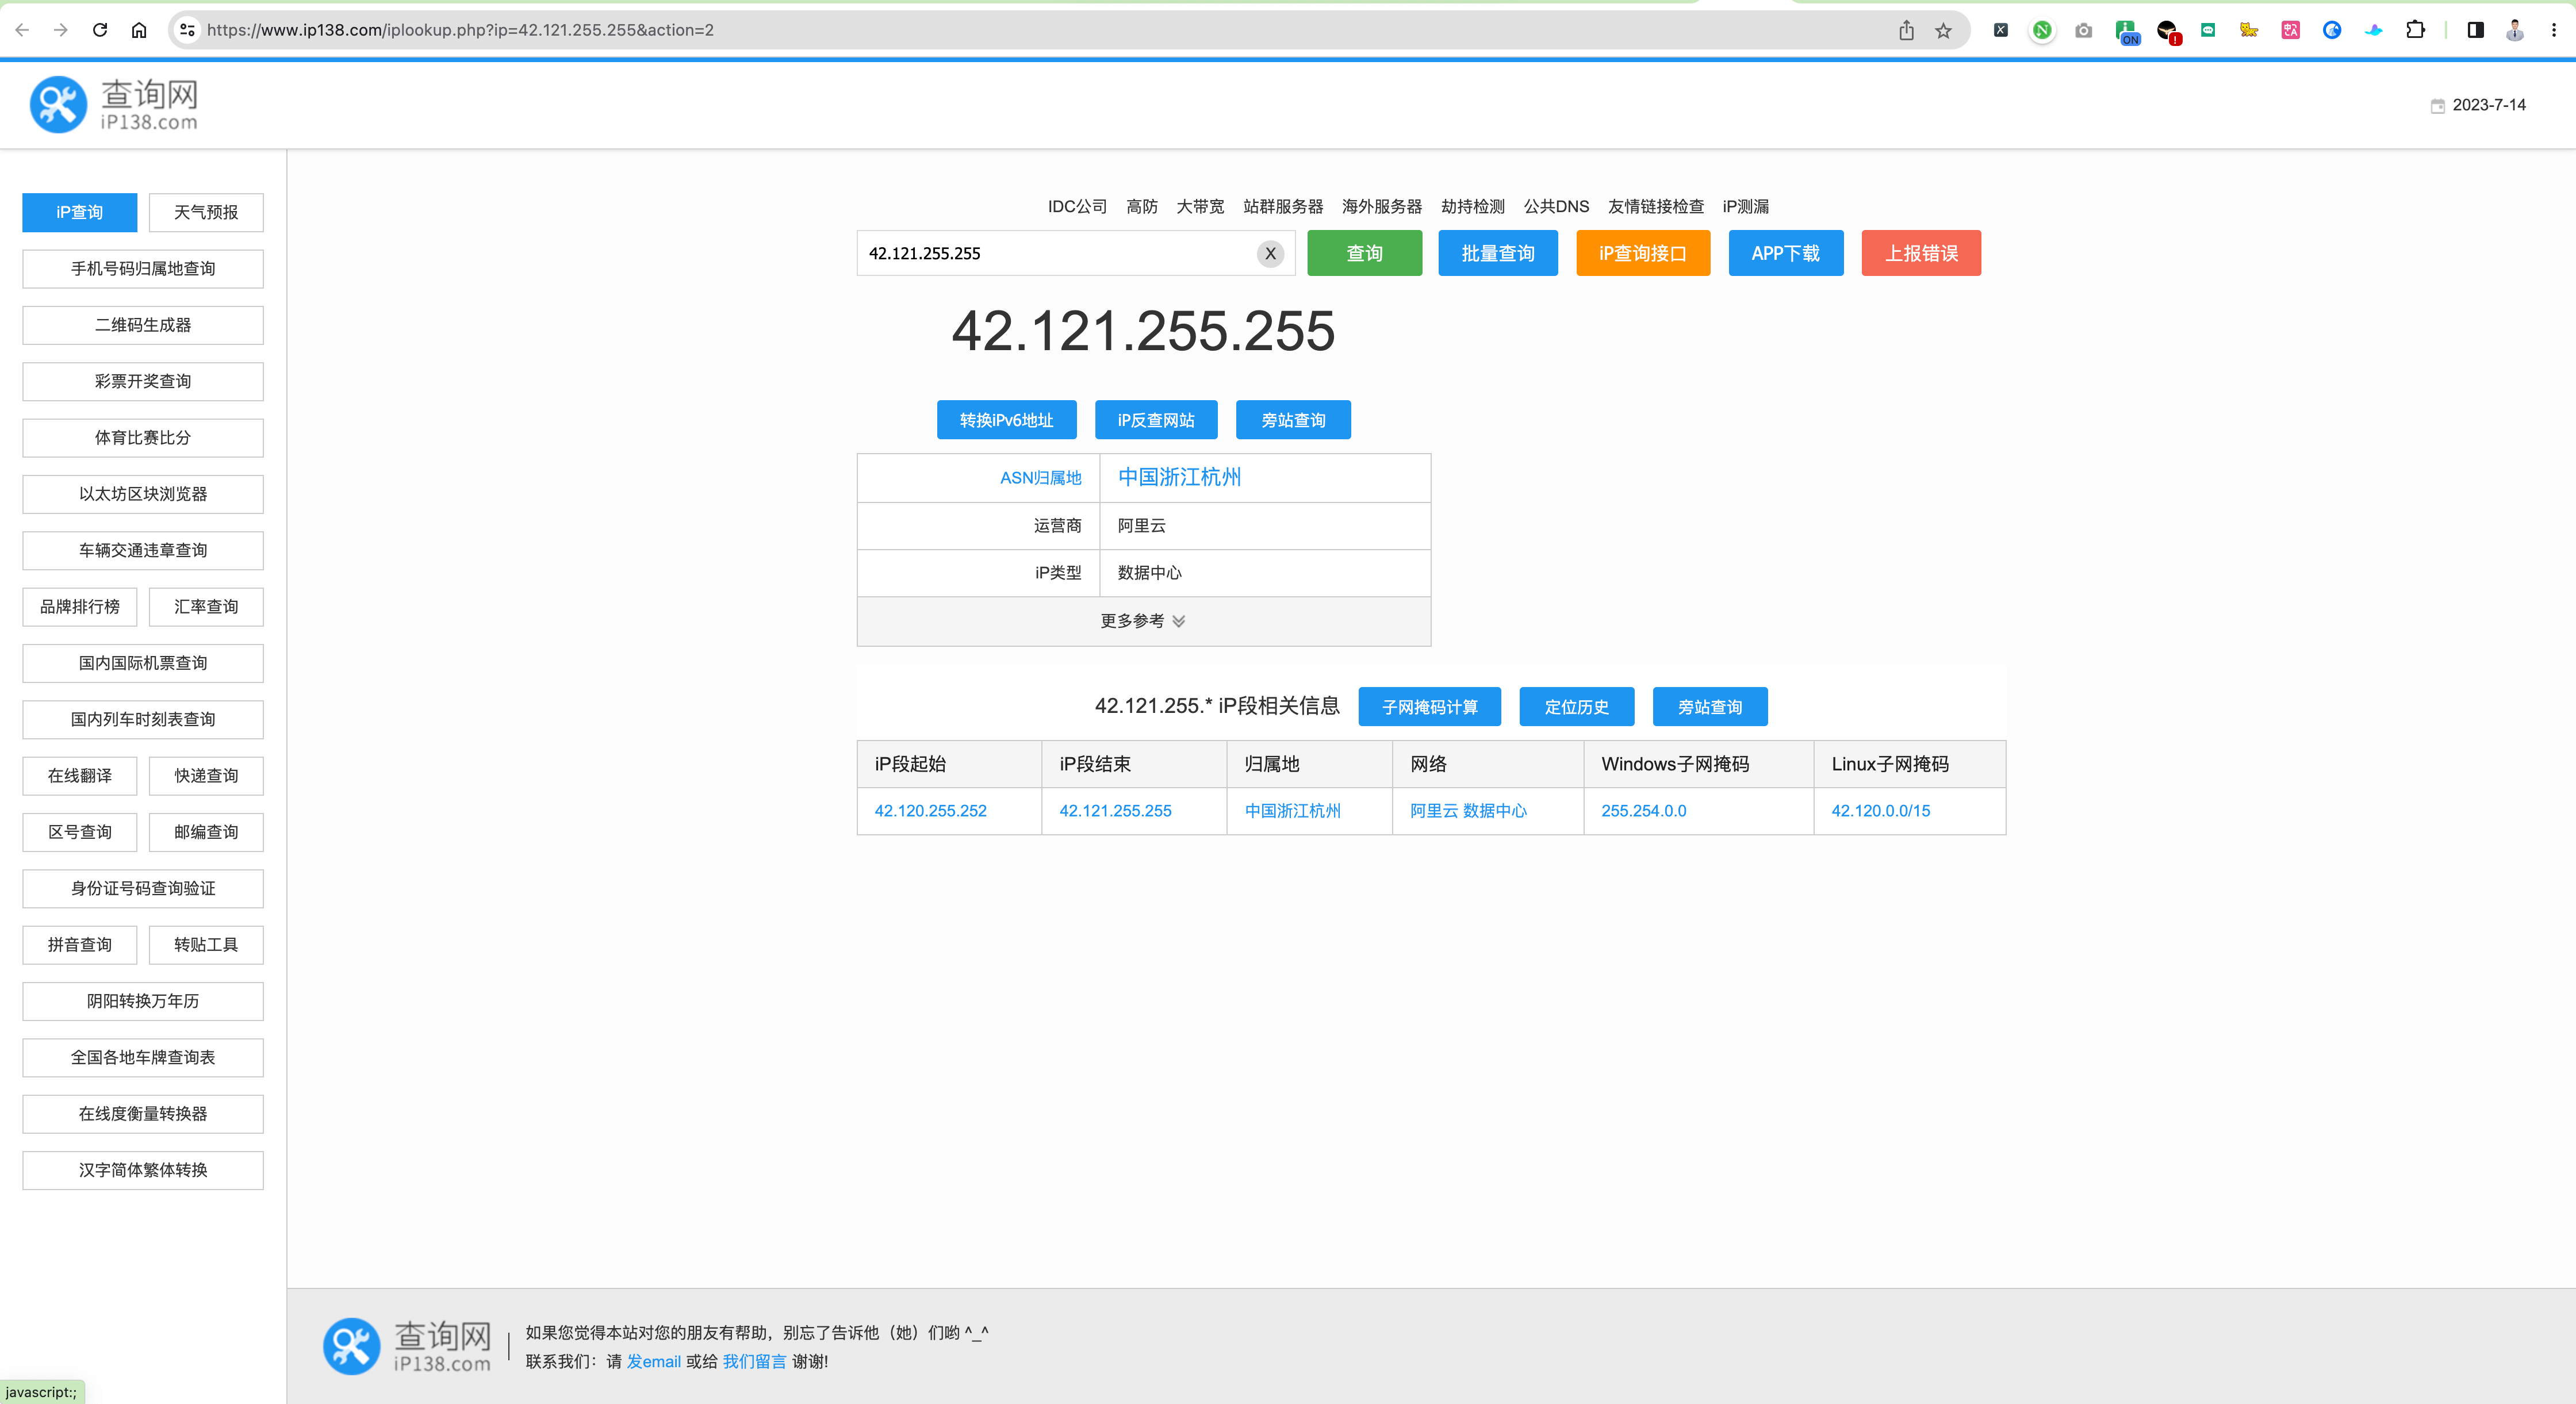Open 汉字简体繁体转换 in sidebar
Viewport: 2576px width, 1404px height.
(143, 1170)
